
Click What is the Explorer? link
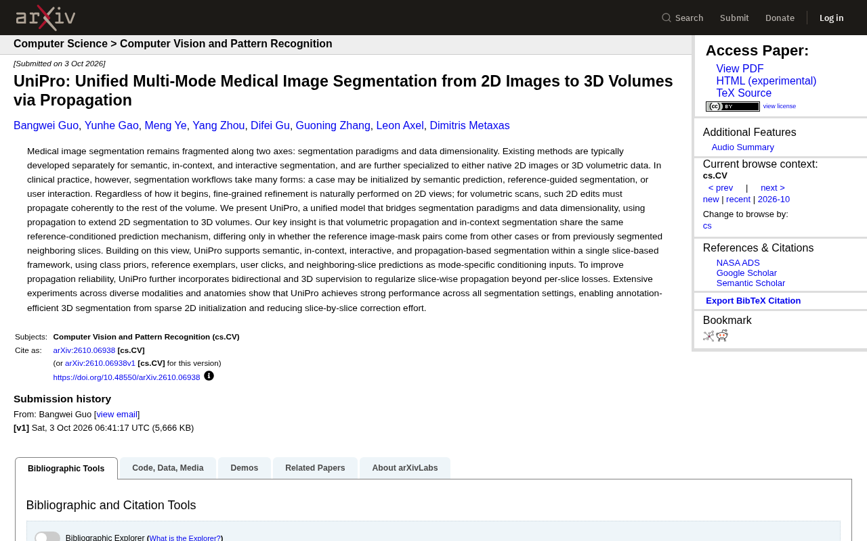pos(185,538)
